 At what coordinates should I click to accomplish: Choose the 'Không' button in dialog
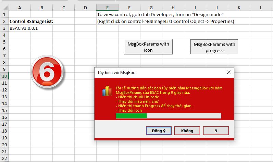click(x=187, y=131)
